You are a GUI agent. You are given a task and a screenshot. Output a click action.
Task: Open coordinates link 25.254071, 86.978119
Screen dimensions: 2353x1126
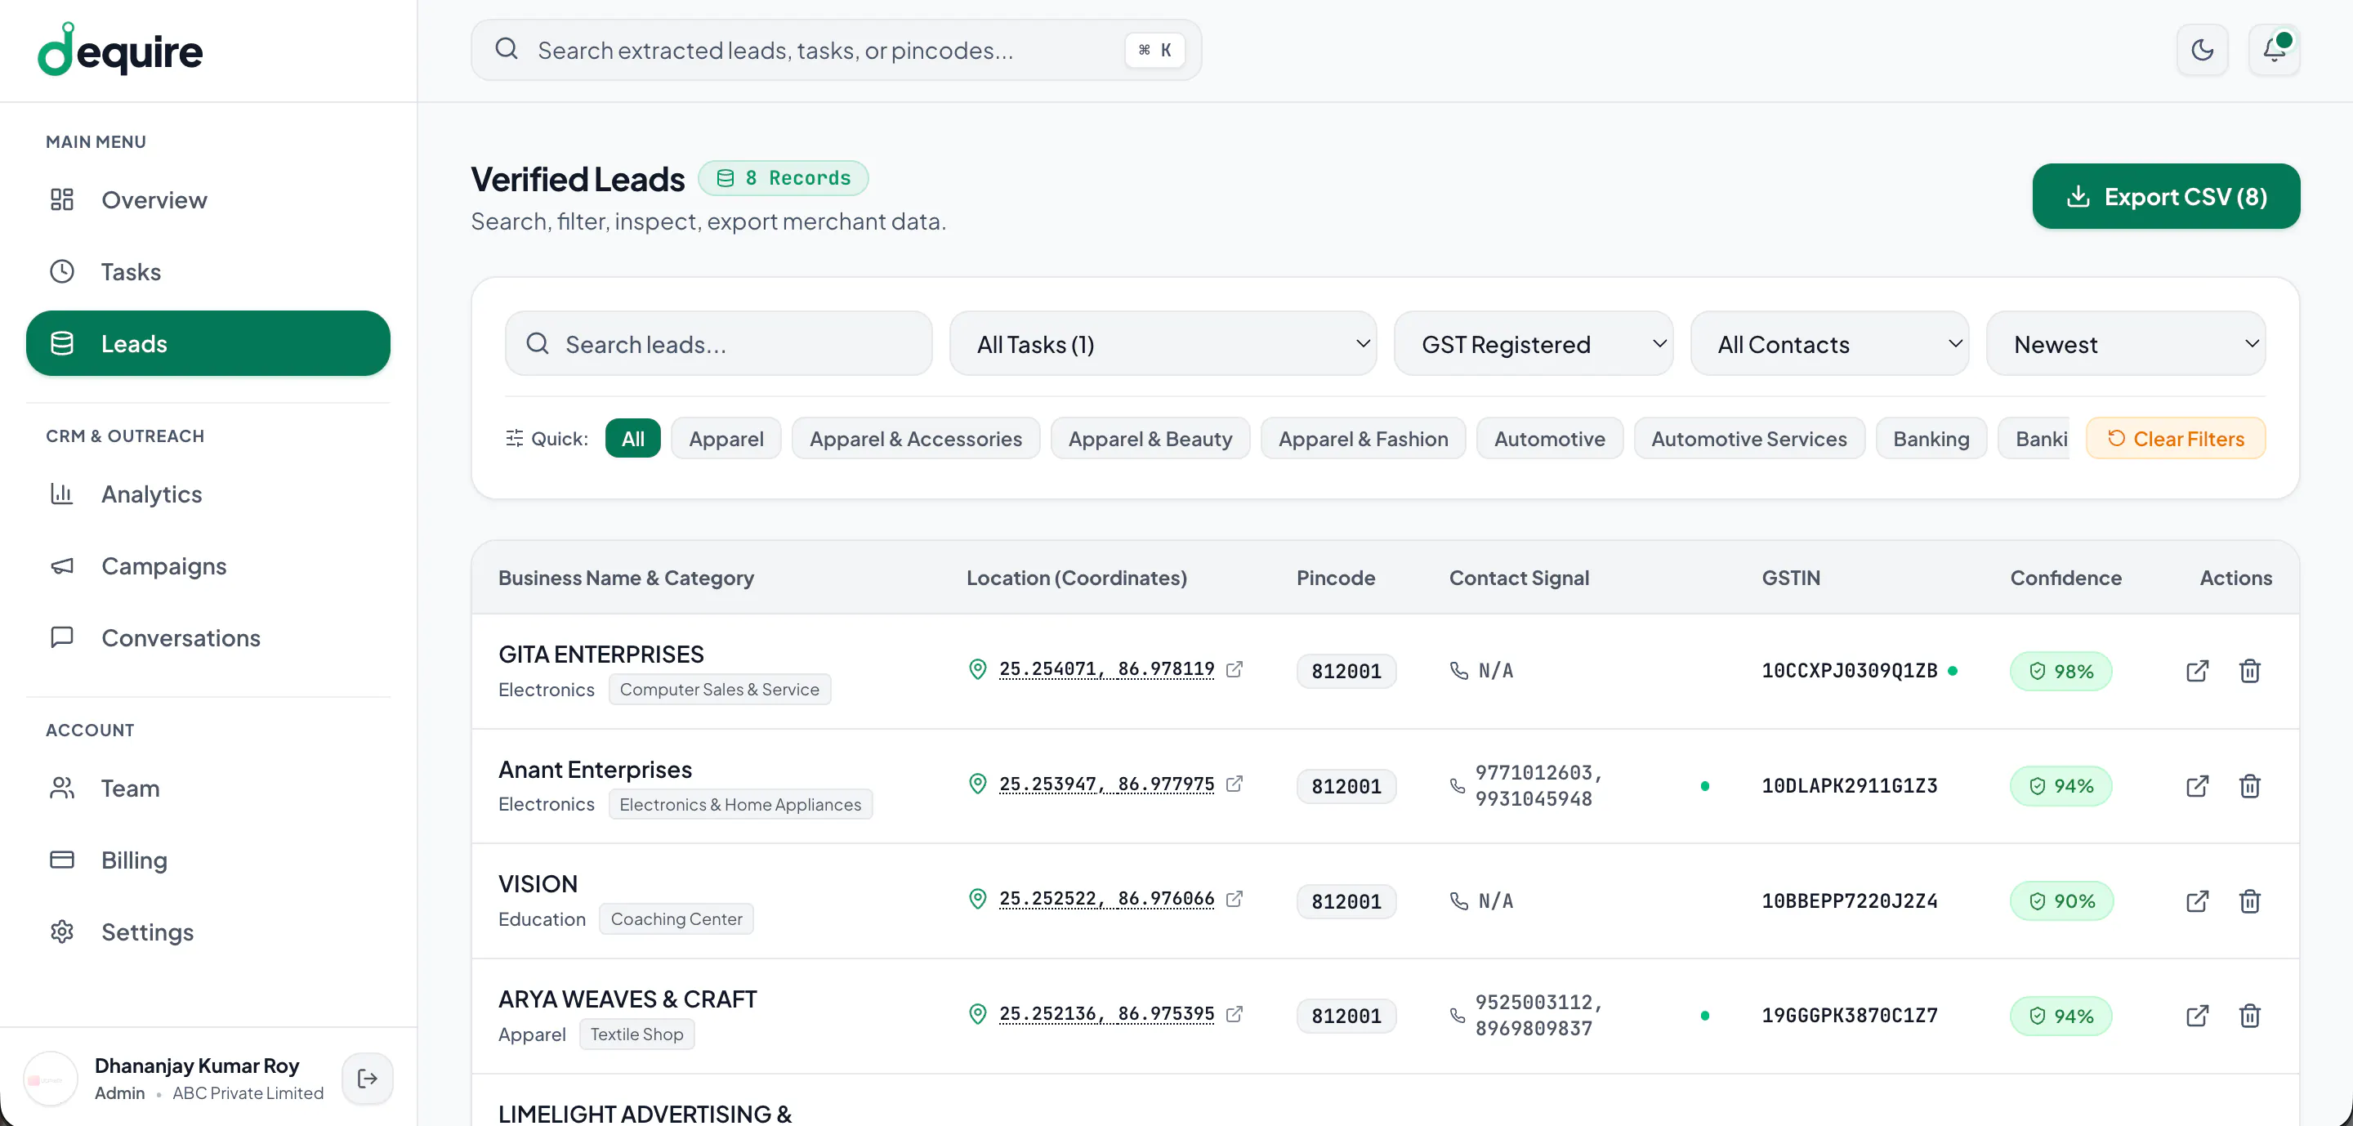[x=1106, y=669]
